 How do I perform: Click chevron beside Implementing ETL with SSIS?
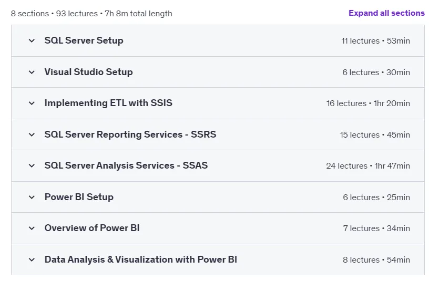point(32,103)
